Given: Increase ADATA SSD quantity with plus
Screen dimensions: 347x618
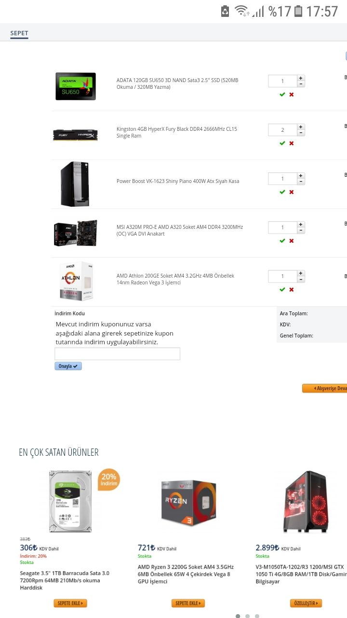Looking at the screenshot, I should point(301,78).
